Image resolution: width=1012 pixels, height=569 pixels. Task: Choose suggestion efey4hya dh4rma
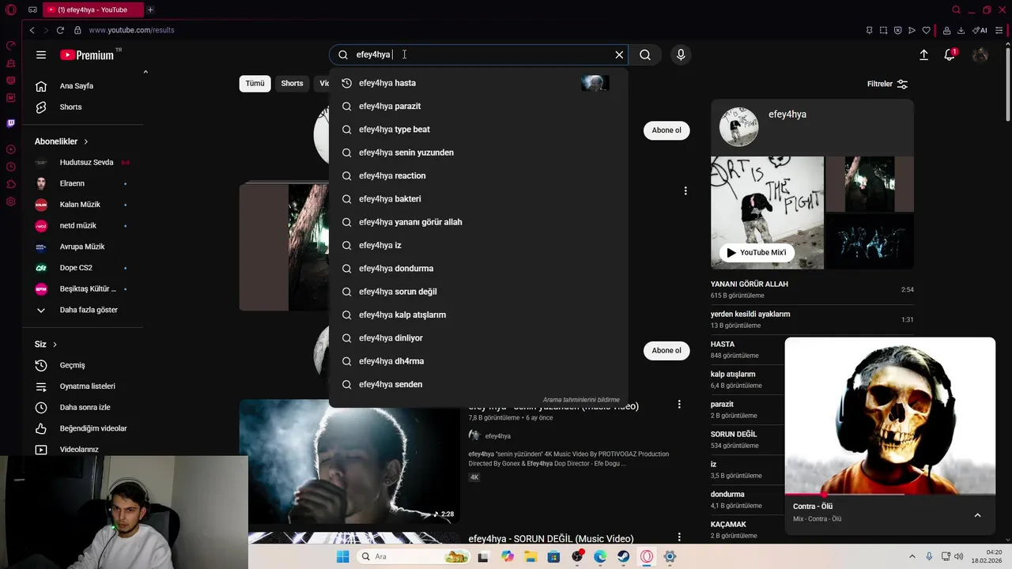pyautogui.click(x=478, y=361)
